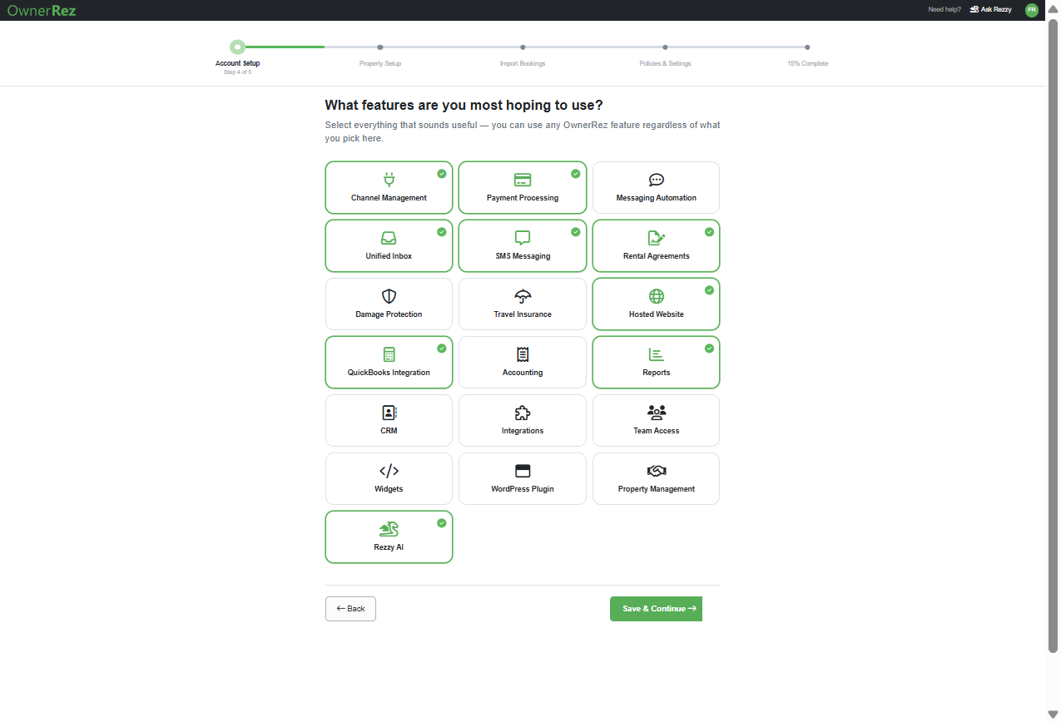
Task: Click the active Account Setup progress dot
Action: [238, 47]
